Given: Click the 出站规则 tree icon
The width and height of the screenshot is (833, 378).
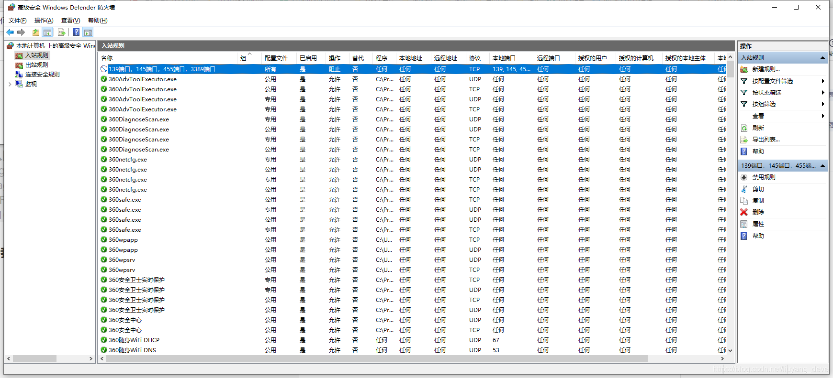Looking at the screenshot, I should pos(19,65).
